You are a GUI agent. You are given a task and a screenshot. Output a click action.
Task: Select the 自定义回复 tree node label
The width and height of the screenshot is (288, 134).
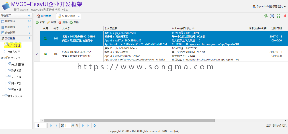(x=14, y=58)
